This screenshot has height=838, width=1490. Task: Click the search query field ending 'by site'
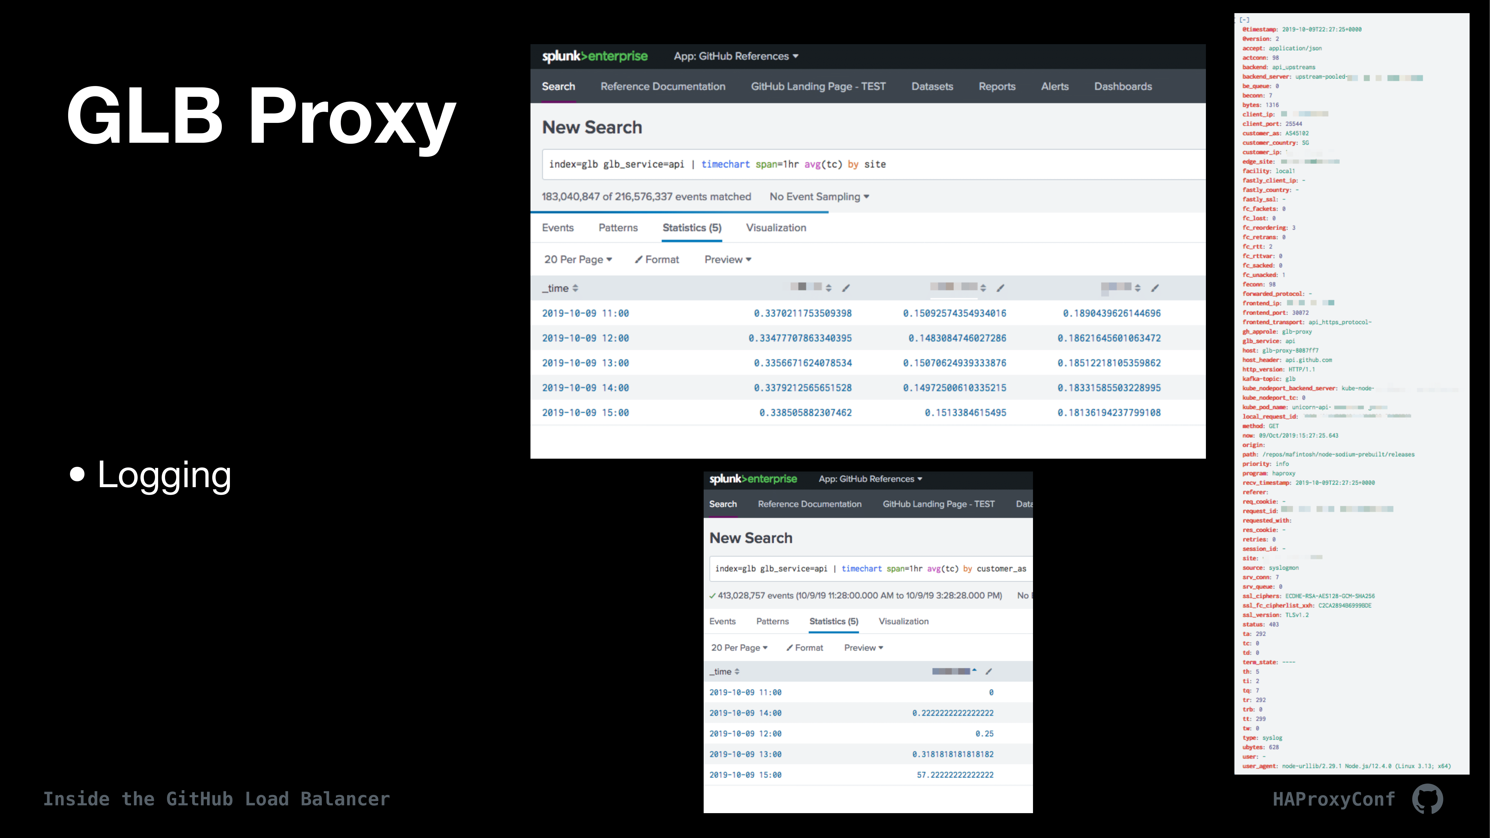[x=874, y=164]
